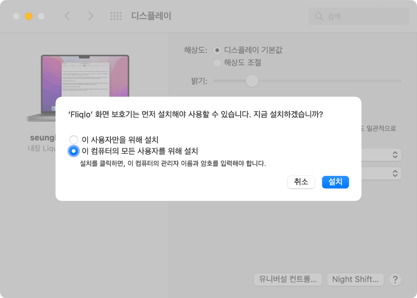Click the administrator password note text

tap(173, 163)
